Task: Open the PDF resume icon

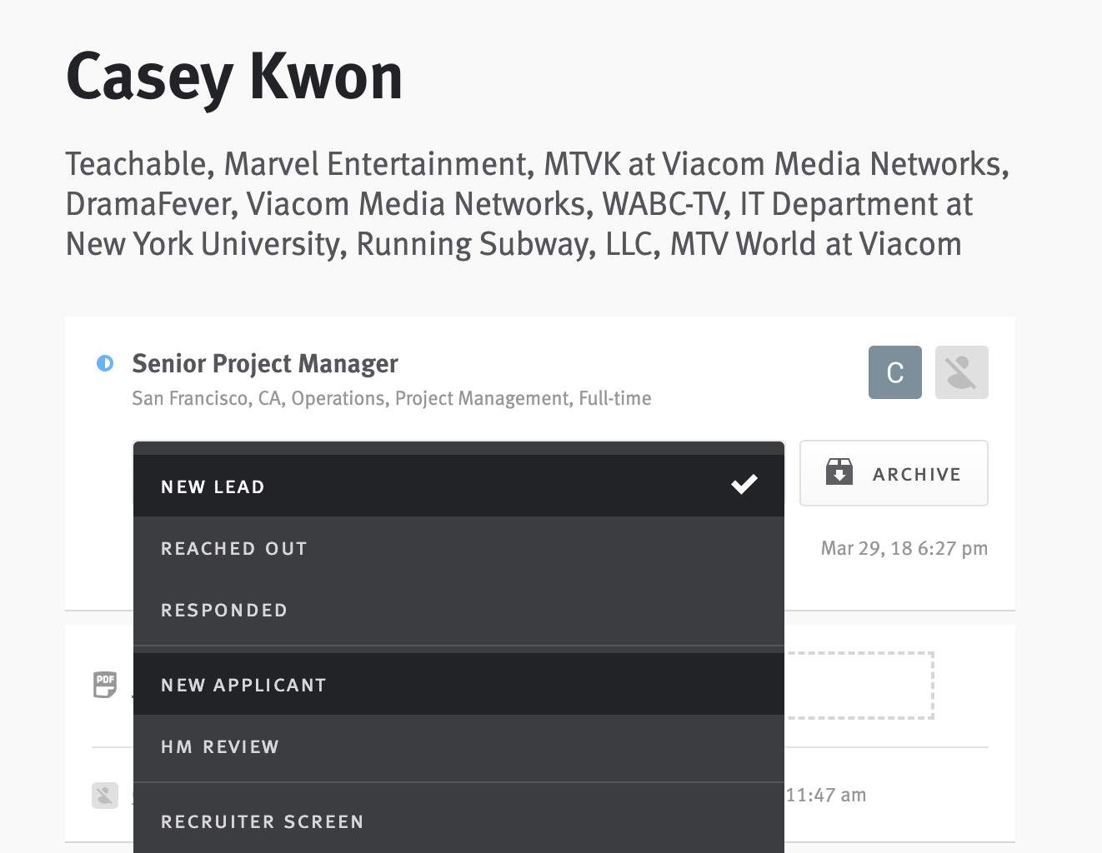Action: click(105, 684)
